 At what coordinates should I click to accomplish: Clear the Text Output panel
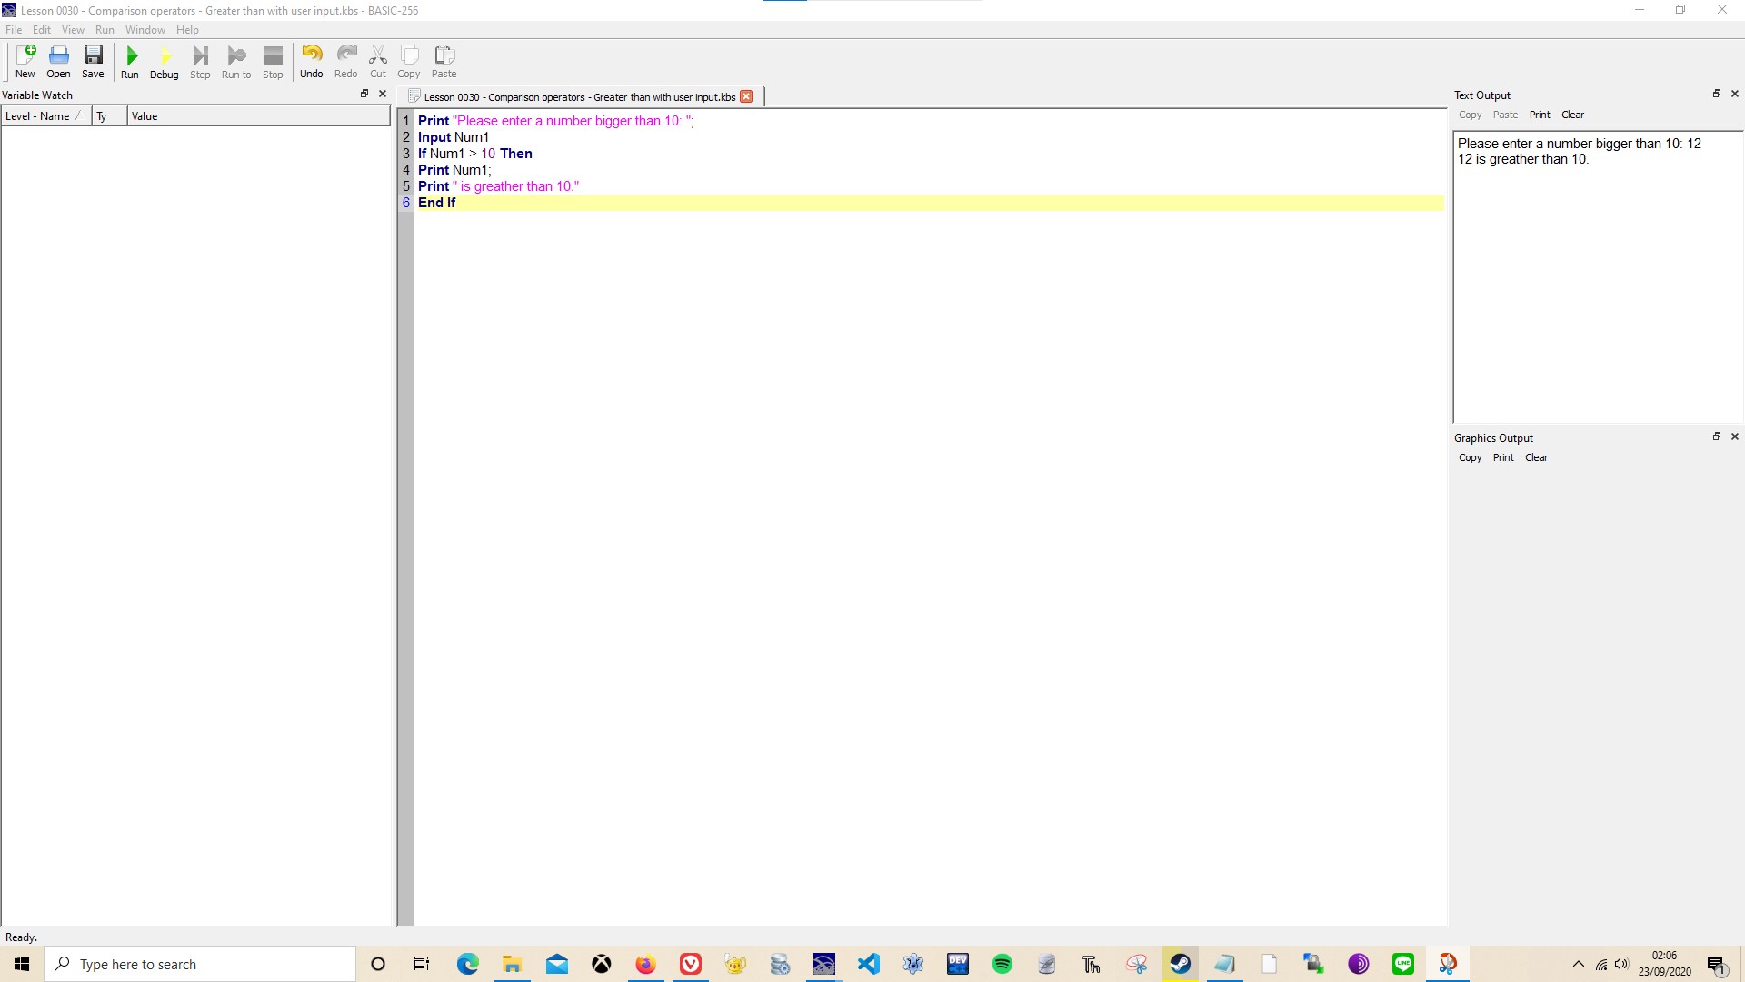pos(1572,115)
